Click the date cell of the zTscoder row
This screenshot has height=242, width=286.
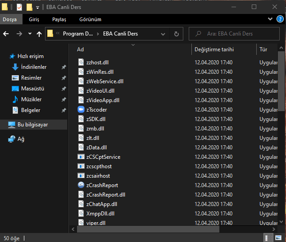213,110
